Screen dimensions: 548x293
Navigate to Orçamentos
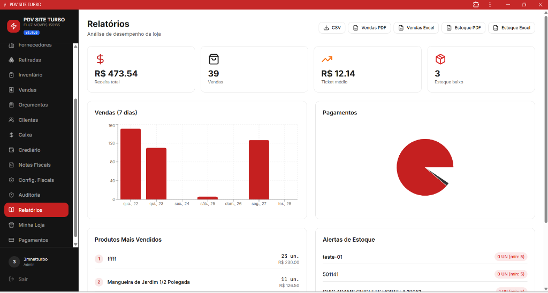tap(36, 105)
